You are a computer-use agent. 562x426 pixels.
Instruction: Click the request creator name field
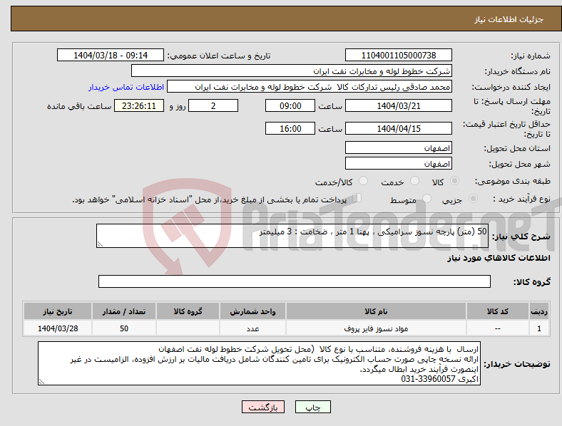pos(310,87)
